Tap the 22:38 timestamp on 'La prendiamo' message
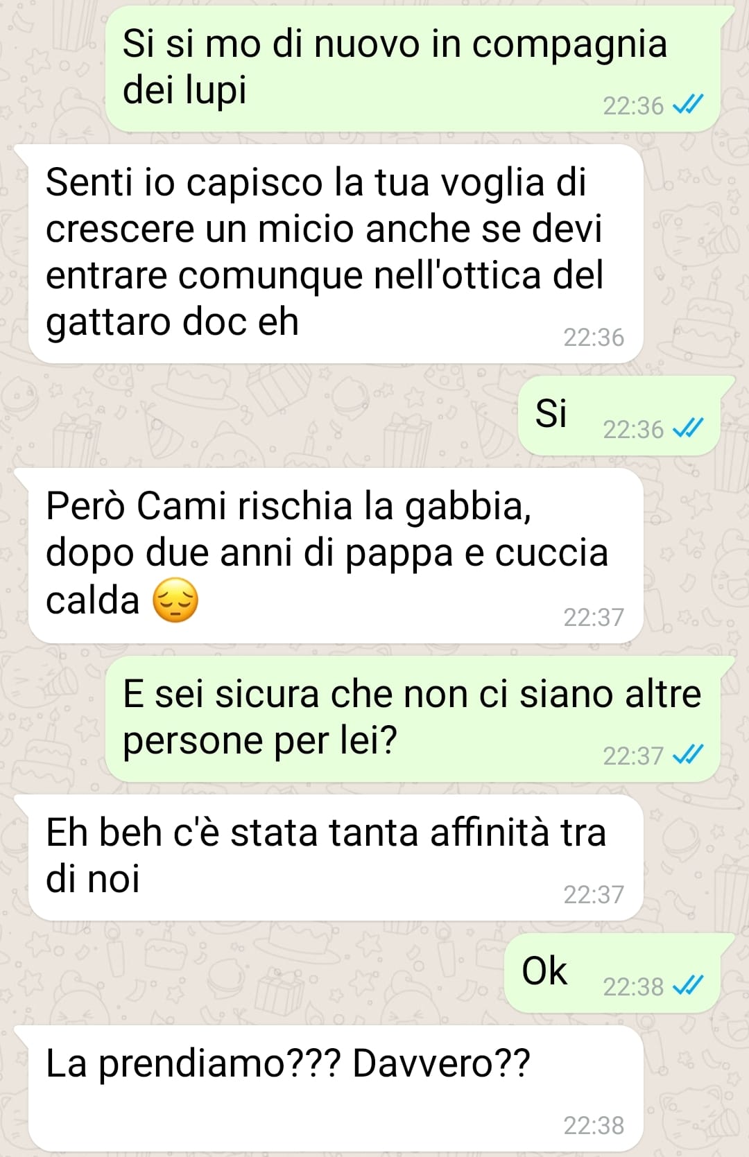The height and width of the screenshot is (1157, 749). coord(594,1126)
